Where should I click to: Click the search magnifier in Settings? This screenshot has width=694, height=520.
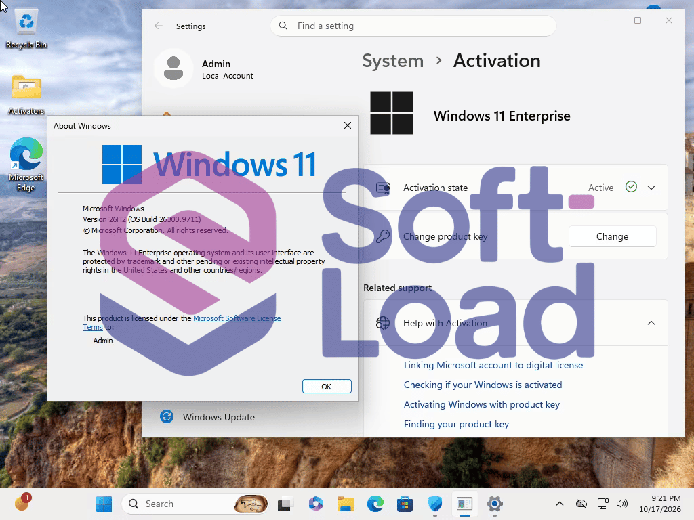(x=283, y=26)
